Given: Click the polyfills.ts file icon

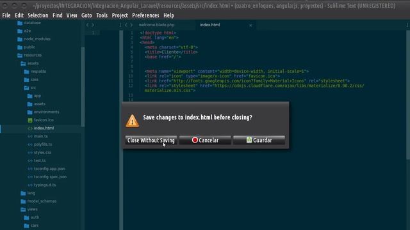Looking at the screenshot, I should tap(30, 144).
